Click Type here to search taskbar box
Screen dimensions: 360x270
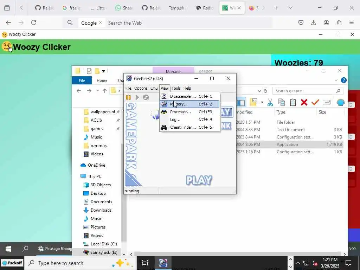click(81, 263)
